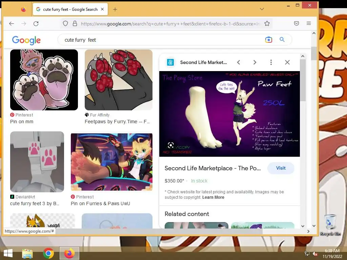Close the image preview panel
This screenshot has width=347, height=260.
click(287, 62)
